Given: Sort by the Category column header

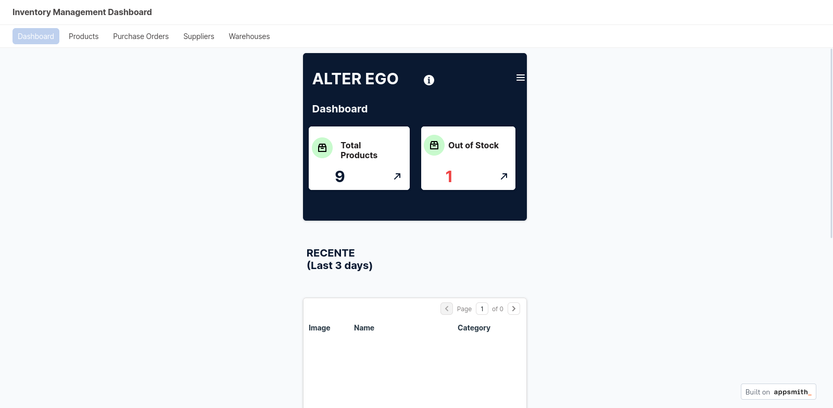Looking at the screenshot, I should coord(474,328).
